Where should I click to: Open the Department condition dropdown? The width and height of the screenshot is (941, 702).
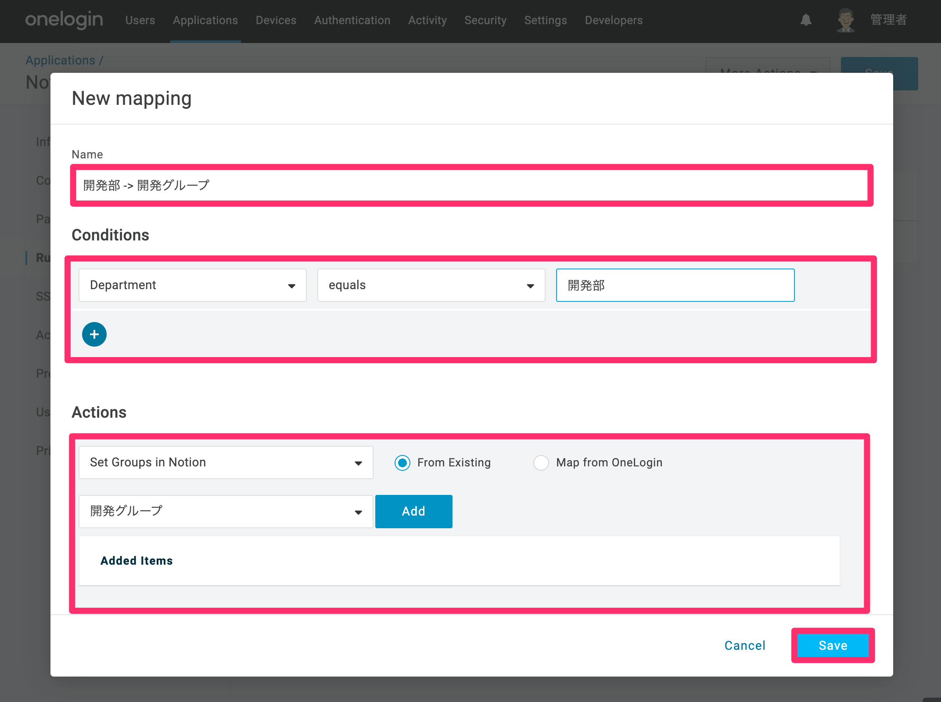[193, 285]
